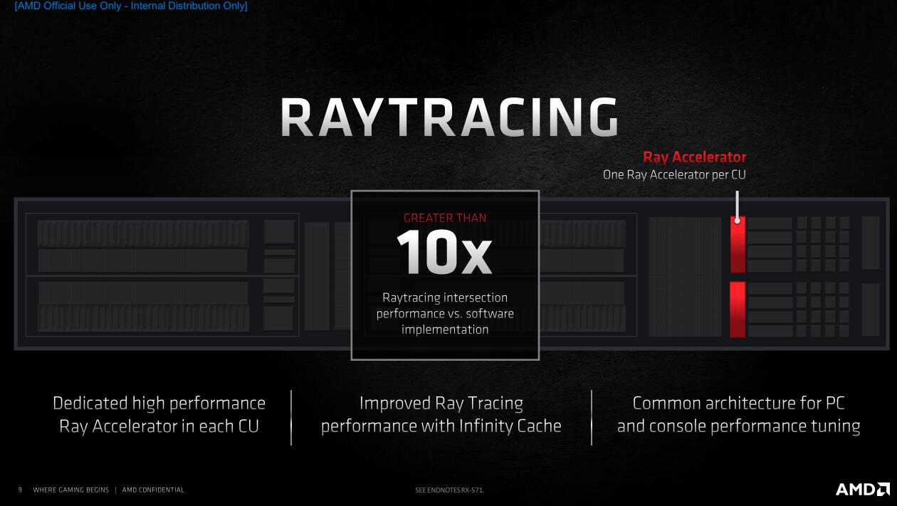
Task: Click the AMD logo
Action: pos(862,490)
